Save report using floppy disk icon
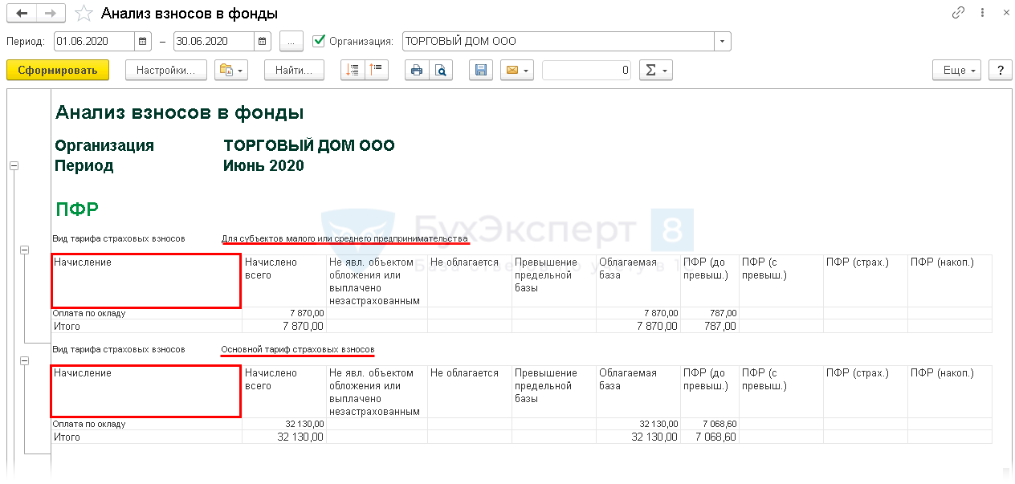The width and height of the screenshot is (1015, 484). click(x=480, y=71)
